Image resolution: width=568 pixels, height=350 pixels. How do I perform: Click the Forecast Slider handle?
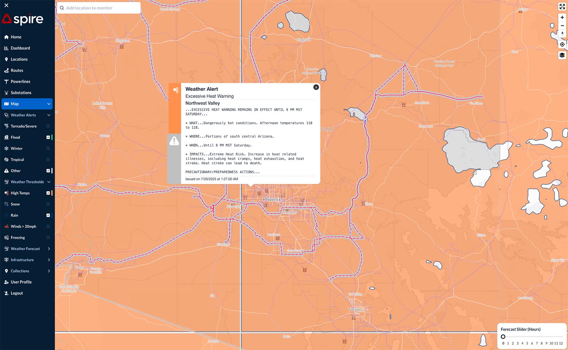coord(503,337)
